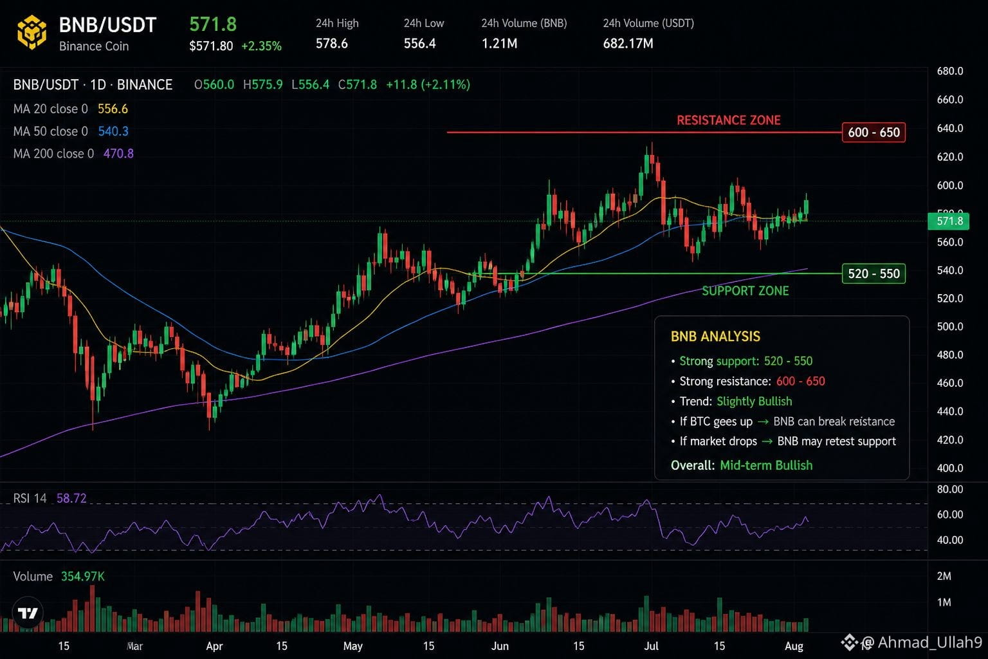Click the Jun date axis label
Screen dimensions: 988x659
coord(500,646)
